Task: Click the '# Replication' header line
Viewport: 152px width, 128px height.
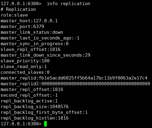Action: 18,9
